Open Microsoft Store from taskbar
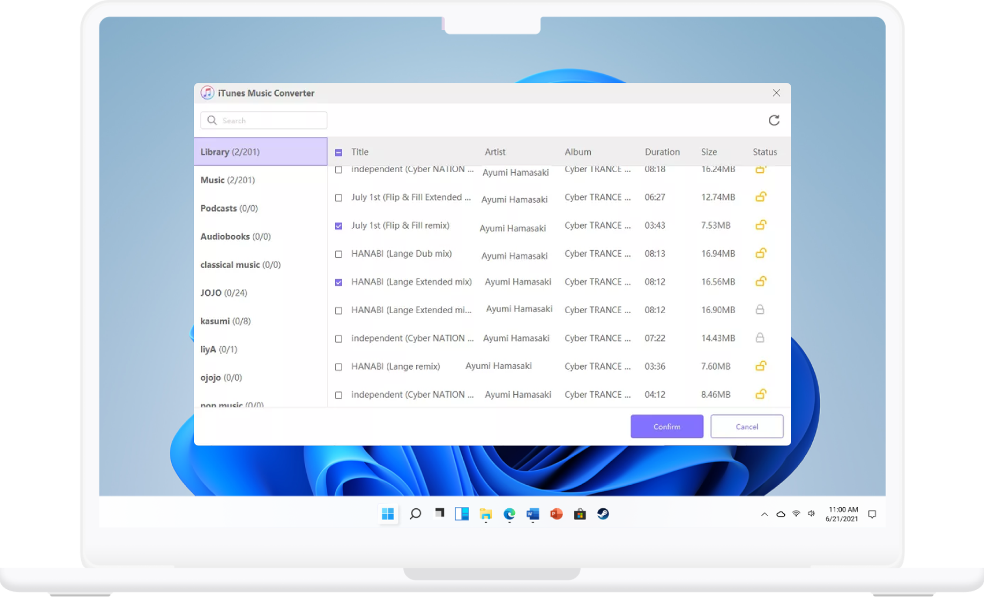Image resolution: width=984 pixels, height=597 pixels. 580,514
